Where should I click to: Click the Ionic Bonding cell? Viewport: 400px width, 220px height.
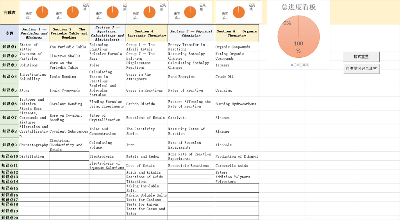pos(69,76)
